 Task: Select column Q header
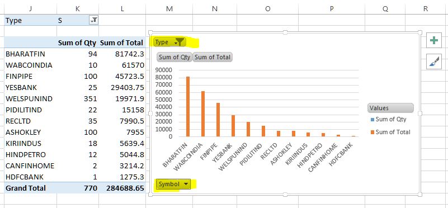click(x=385, y=8)
